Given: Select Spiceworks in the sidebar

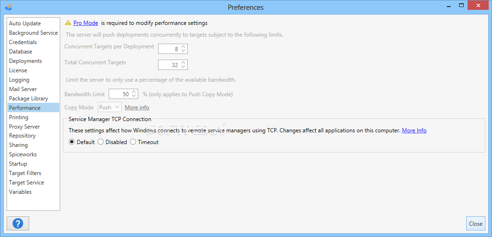Looking at the screenshot, I should click(33, 154).
